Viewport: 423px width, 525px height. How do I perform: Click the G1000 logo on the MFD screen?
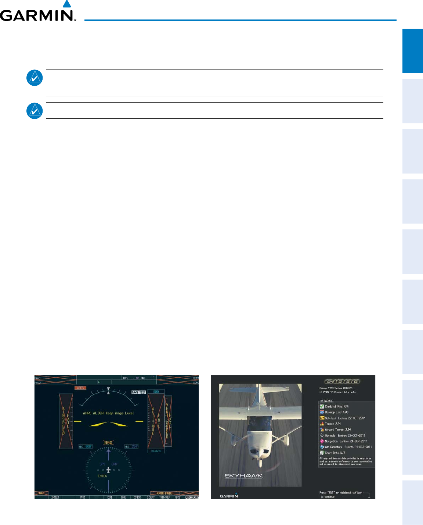click(342, 382)
